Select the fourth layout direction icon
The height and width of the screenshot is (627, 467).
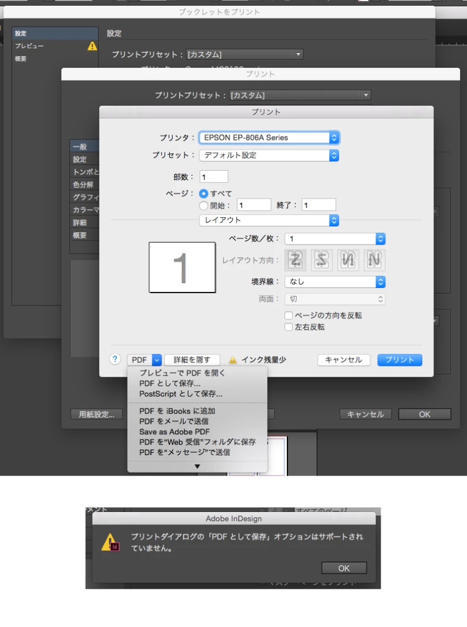tap(374, 260)
